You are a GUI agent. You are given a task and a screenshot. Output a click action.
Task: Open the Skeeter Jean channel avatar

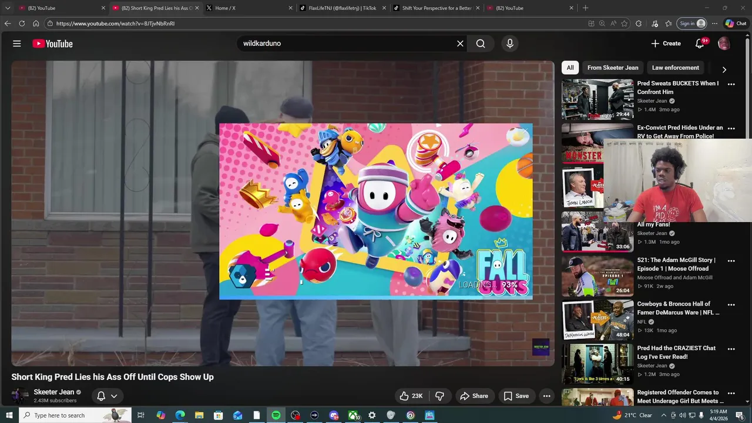point(20,396)
